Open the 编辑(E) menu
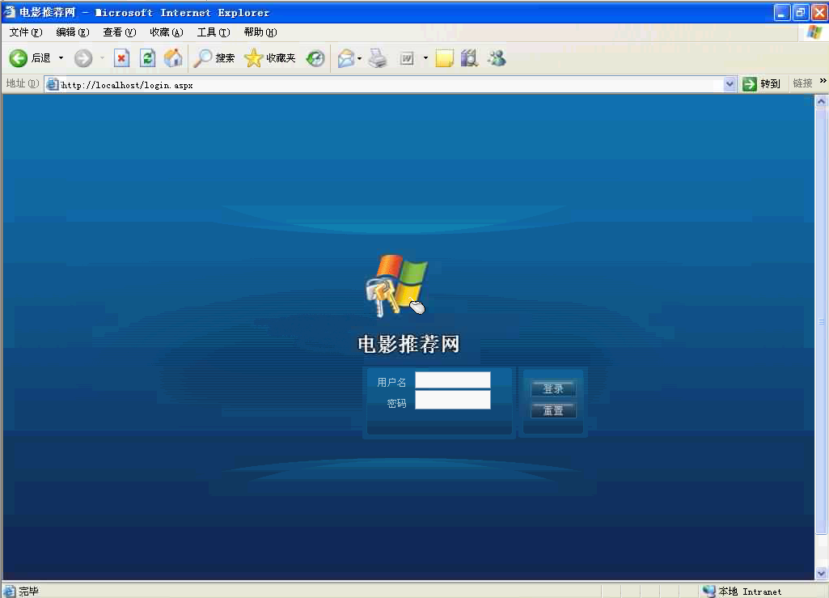The width and height of the screenshot is (829, 598). [x=73, y=32]
